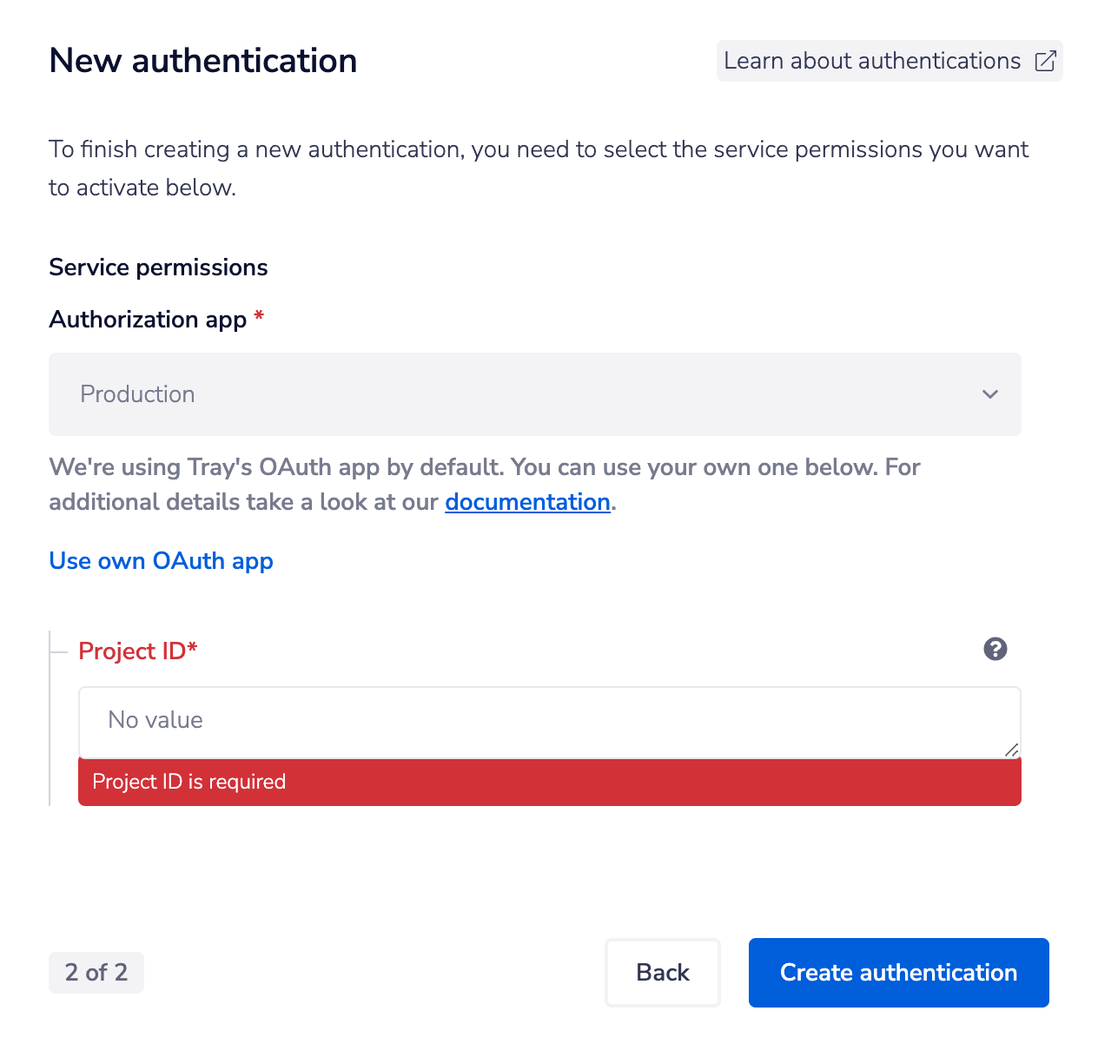
Task: Click the asterisk after the Project ID label
Action: (x=192, y=649)
